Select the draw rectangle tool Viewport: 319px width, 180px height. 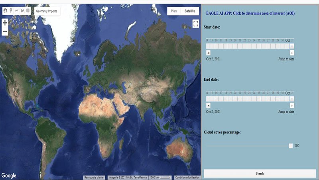tap(28, 11)
